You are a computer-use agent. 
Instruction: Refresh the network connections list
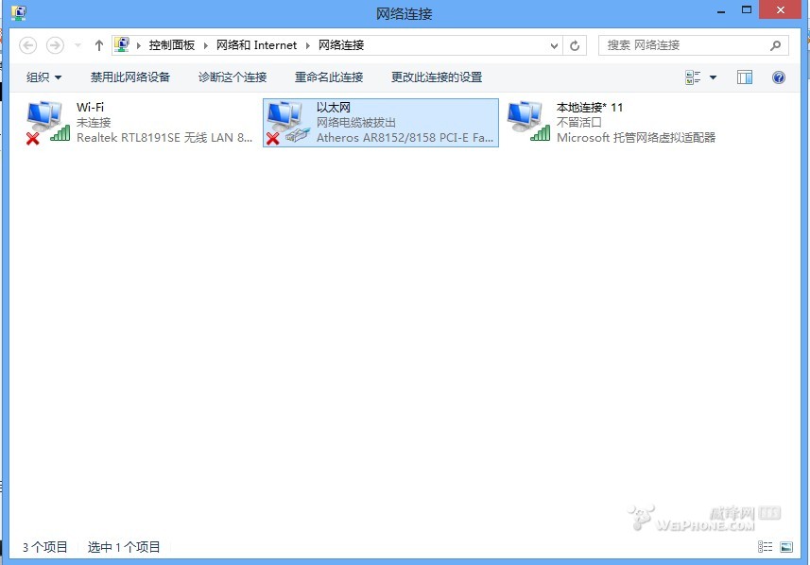click(575, 45)
